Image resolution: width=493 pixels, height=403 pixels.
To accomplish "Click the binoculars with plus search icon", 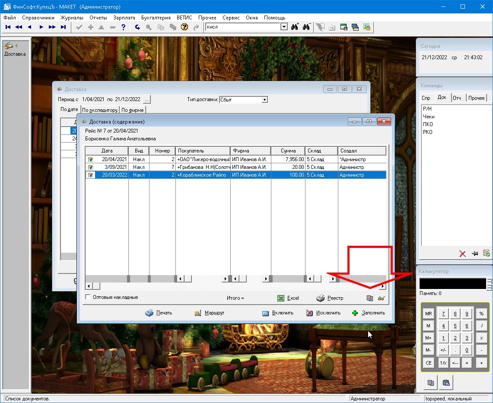I will [x=295, y=27].
